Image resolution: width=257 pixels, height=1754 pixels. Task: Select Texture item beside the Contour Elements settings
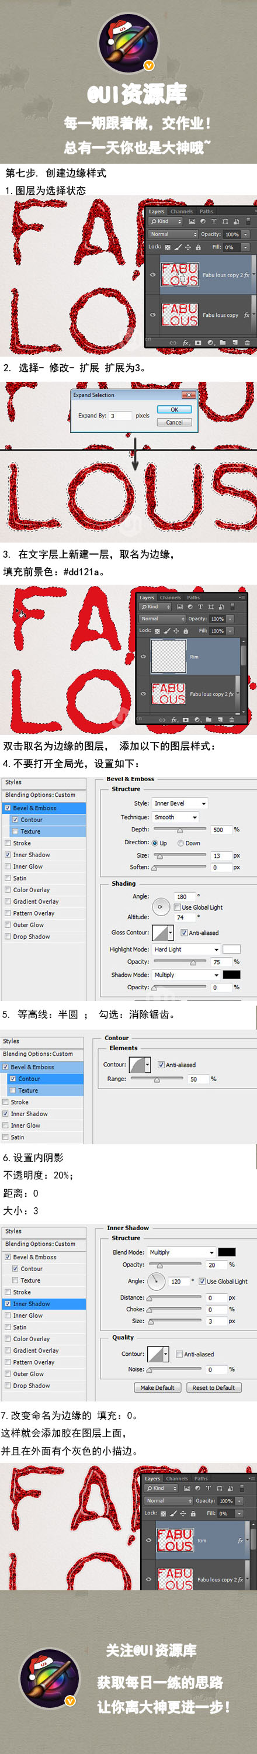(28, 1091)
